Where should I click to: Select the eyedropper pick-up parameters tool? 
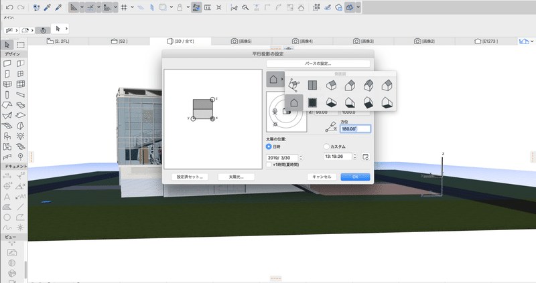(x=47, y=7)
